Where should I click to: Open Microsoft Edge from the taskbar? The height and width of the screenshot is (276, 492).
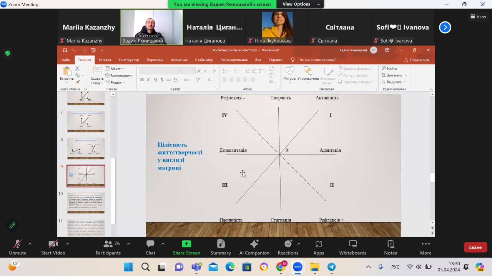230,267
